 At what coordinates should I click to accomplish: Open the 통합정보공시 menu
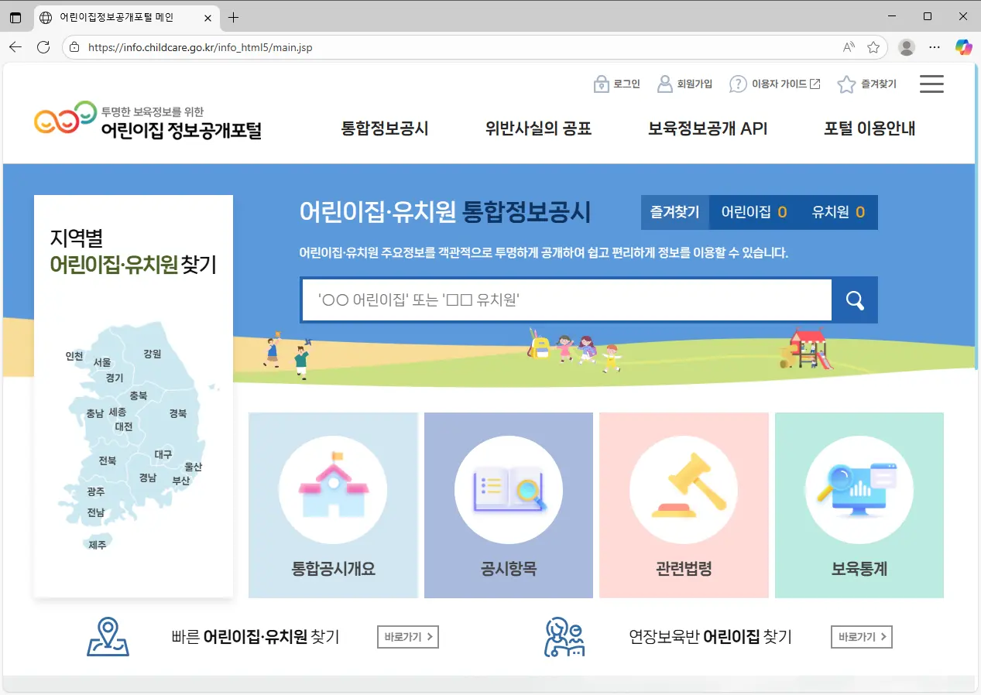click(x=385, y=129)
